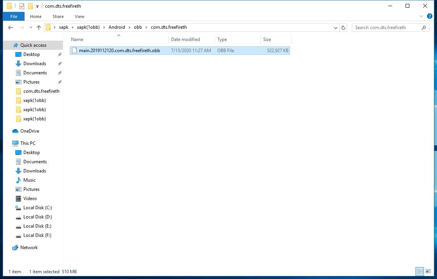Viewport: 437px width, 279px height.
Task: Open the File menu
Action: click(13, 16)
